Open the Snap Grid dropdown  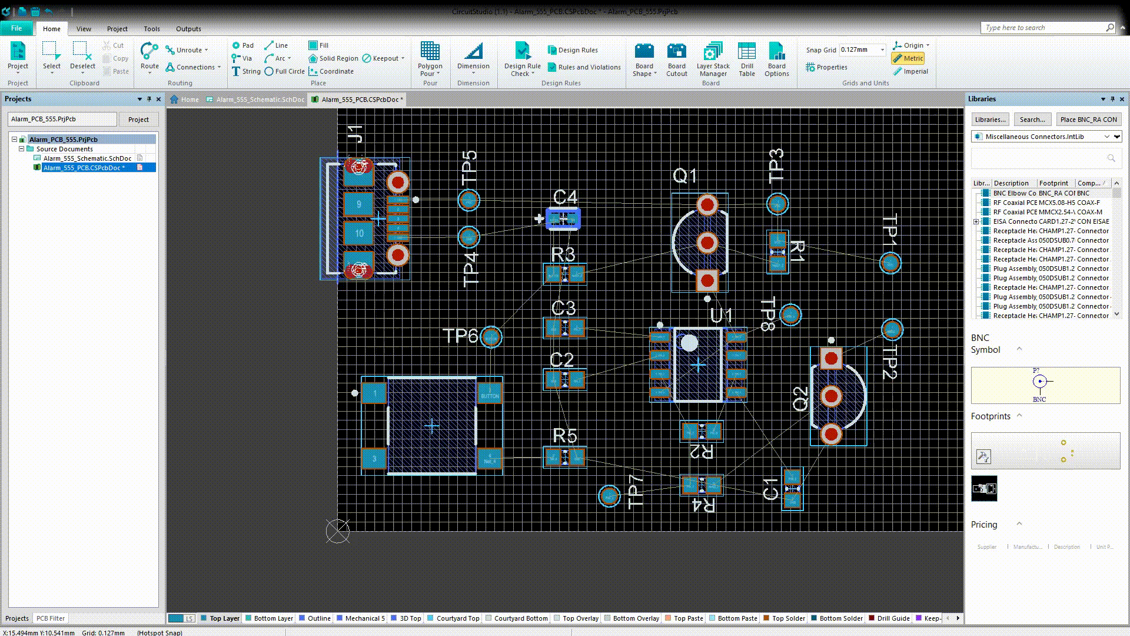point(882,50)
